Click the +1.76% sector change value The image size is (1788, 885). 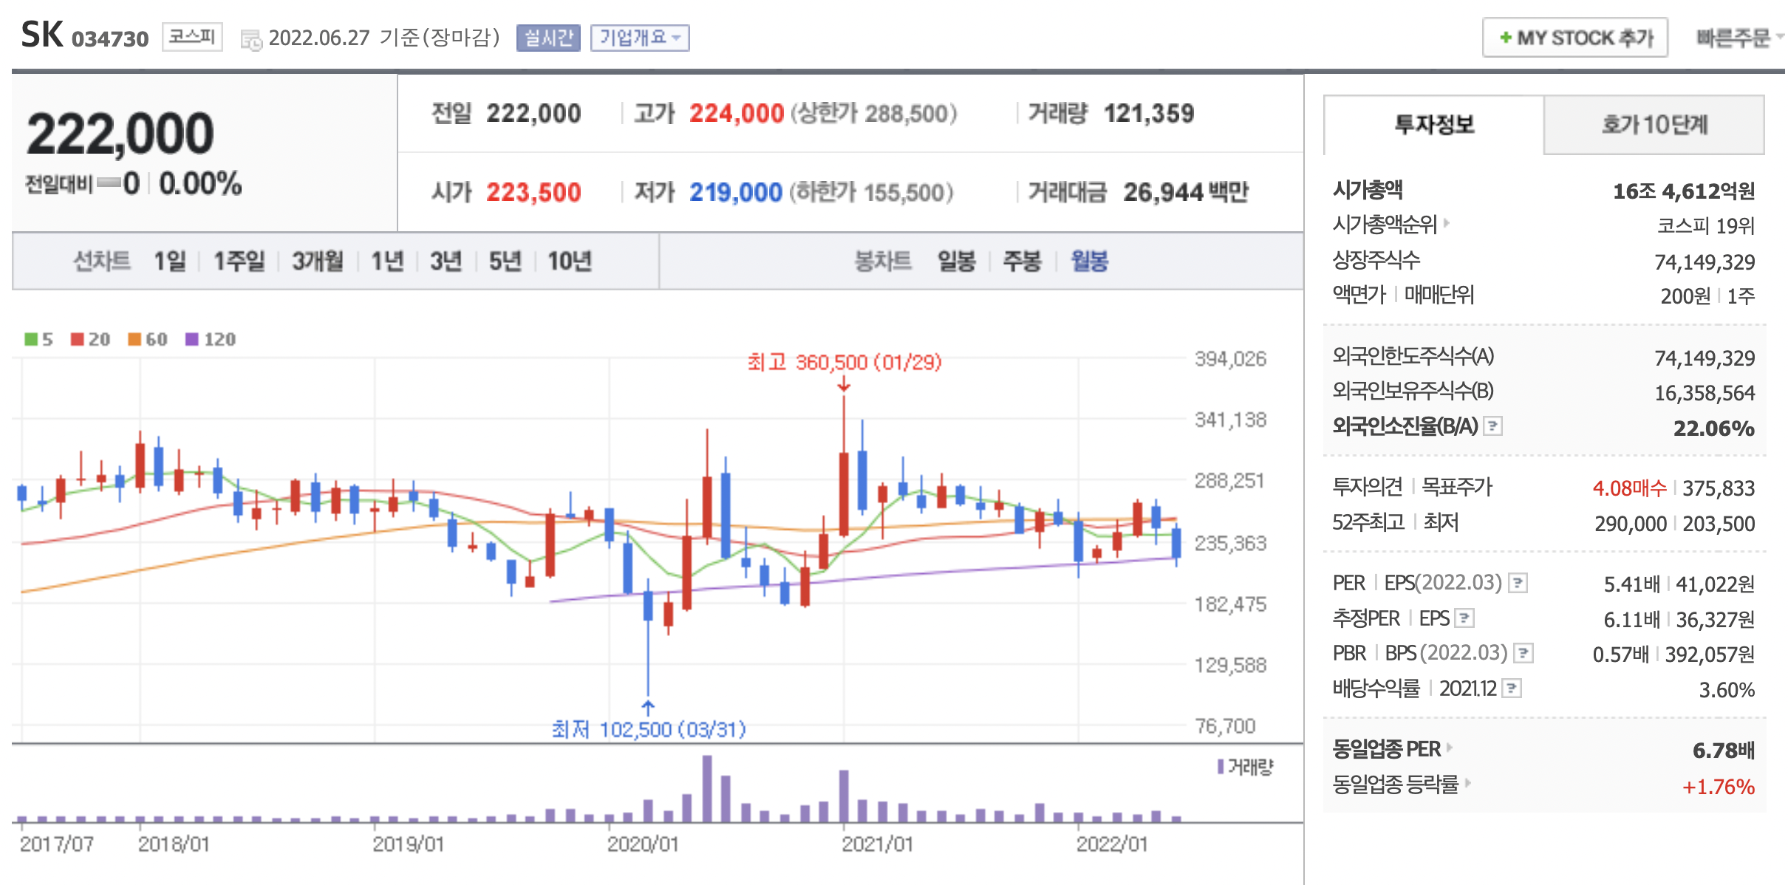(x=1718, y=787)
